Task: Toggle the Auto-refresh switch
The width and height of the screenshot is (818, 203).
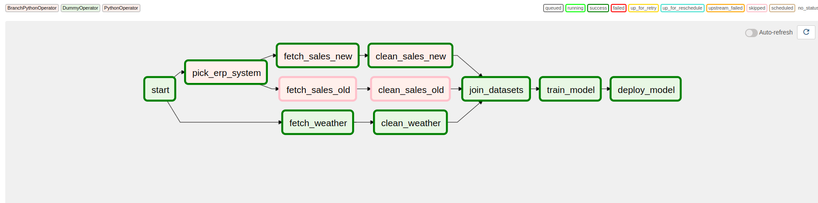Action: tap(751, 33)
